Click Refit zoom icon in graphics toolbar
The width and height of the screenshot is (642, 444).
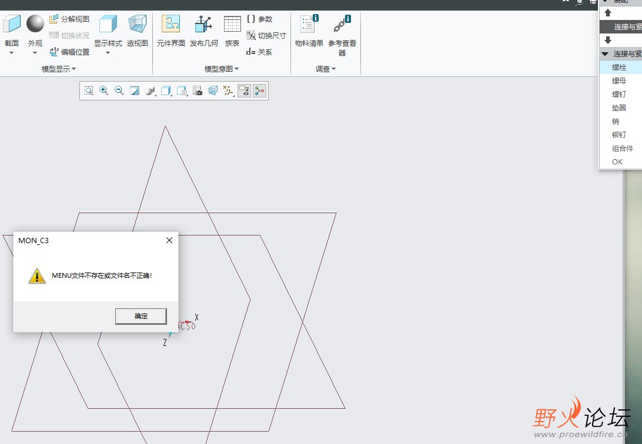click(x=88, y=91)
